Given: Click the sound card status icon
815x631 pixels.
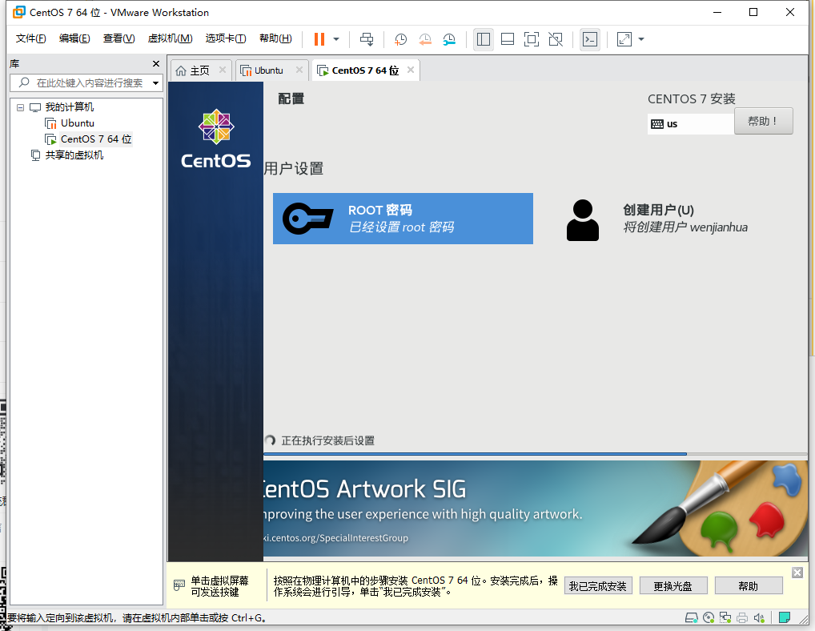Looking at the screenshot, I should tap(759, 618).
